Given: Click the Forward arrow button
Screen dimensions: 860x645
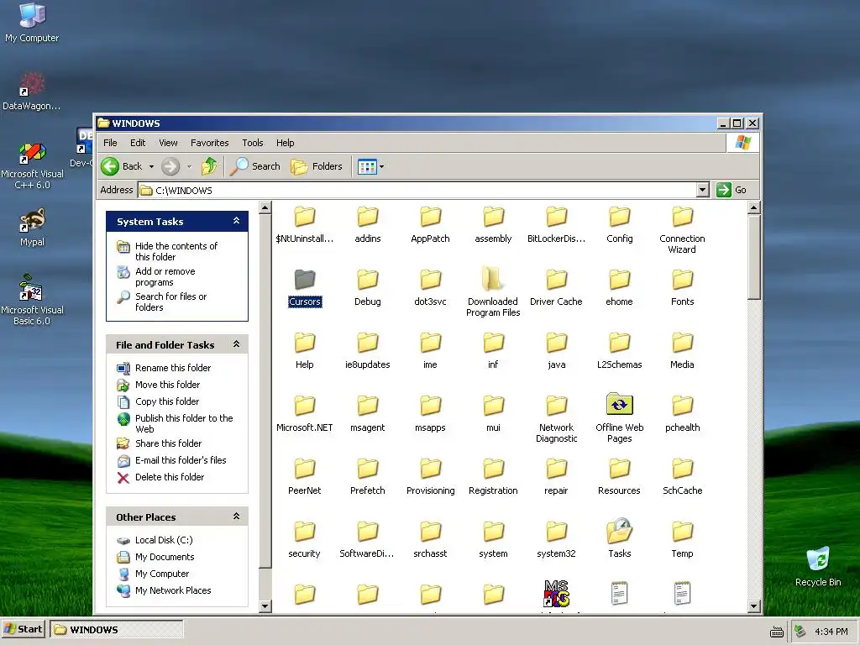Looking at the screenshot, I should pos(170,166).
